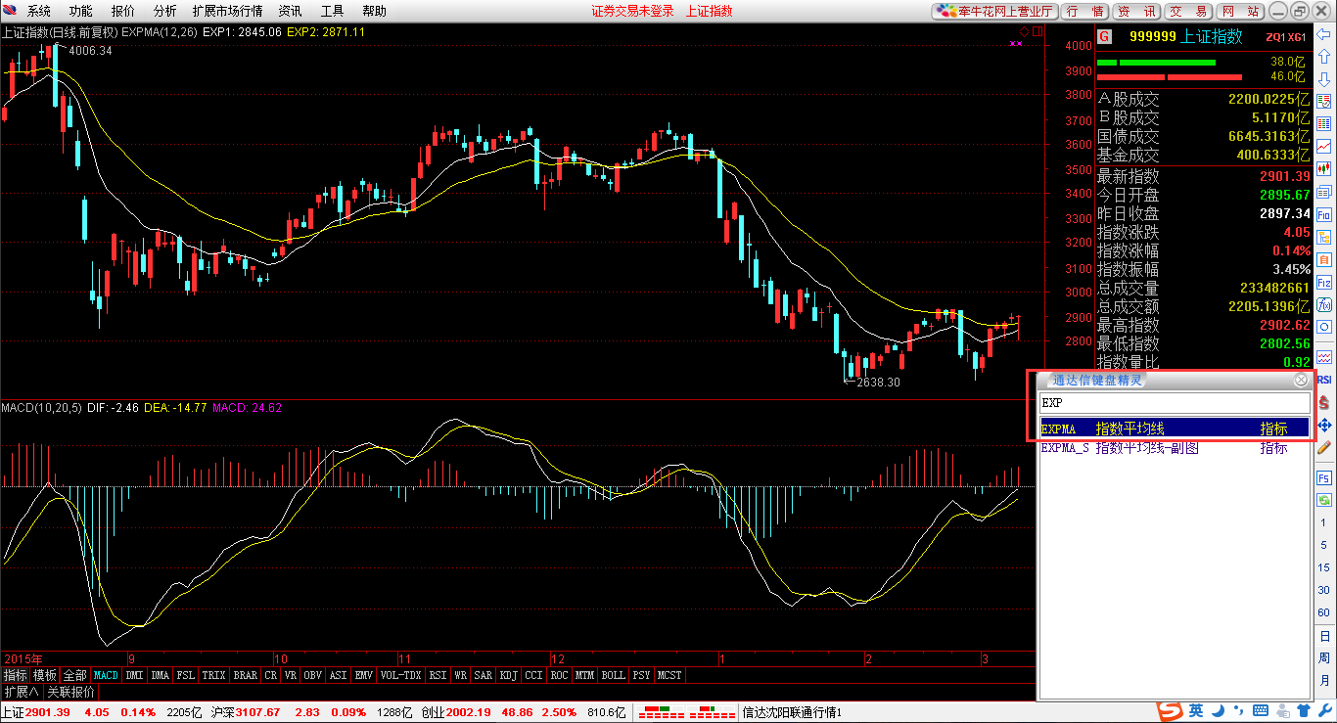Screen dimensions: 1337x723
Task: Click the RSI sidebar icon
Action: pyautogui.click(x=1324, y=379)
